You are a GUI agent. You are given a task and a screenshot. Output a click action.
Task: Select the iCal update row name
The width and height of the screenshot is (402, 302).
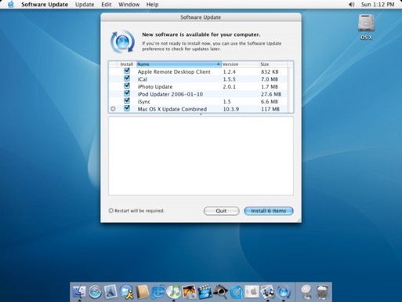[143, 79]
